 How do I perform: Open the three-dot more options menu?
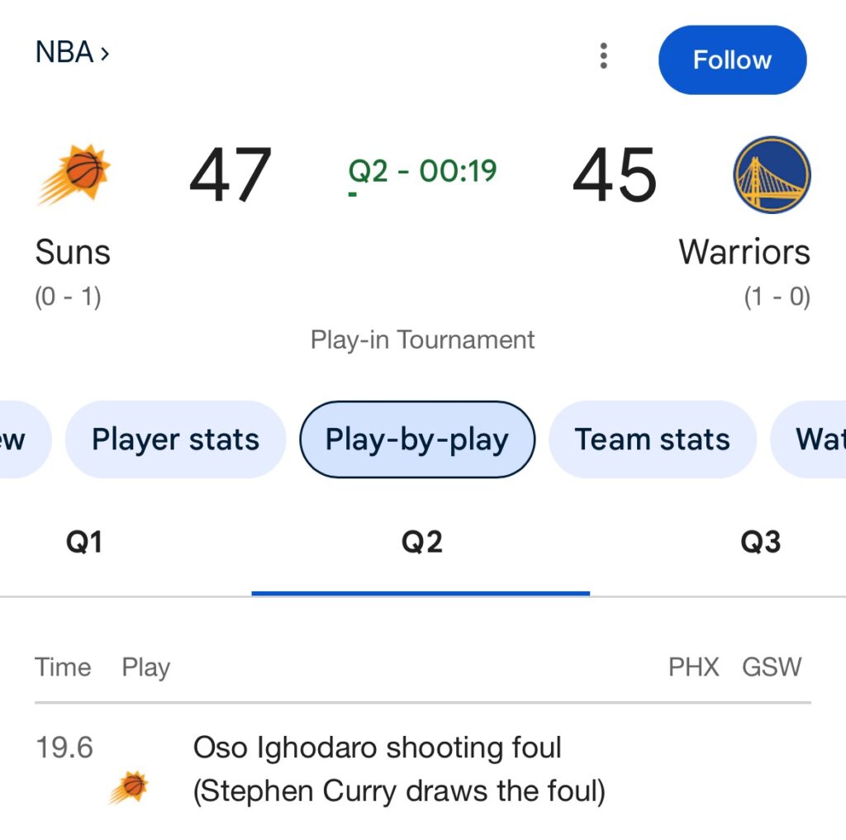click(x=604, y=56)
